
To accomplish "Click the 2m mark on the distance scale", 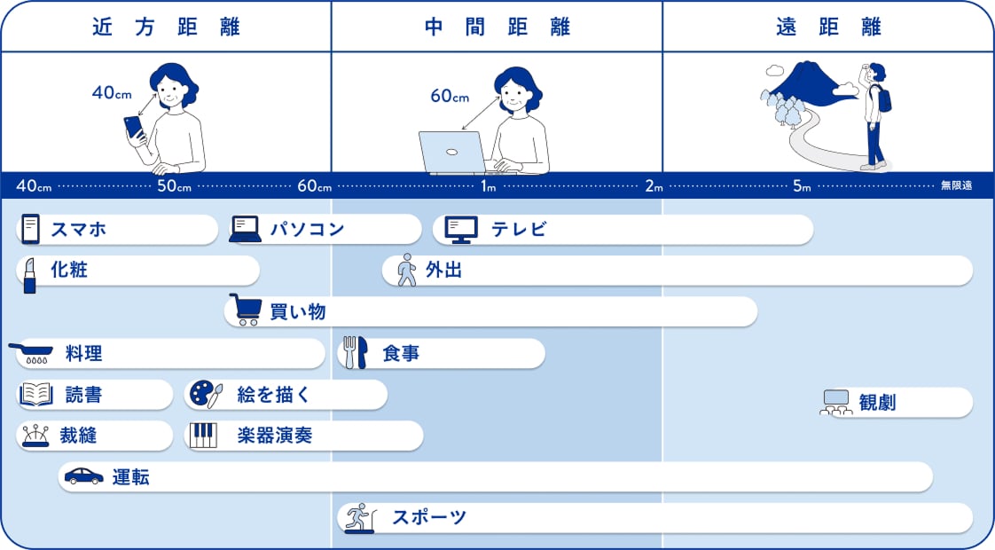I will pos(654,186).
